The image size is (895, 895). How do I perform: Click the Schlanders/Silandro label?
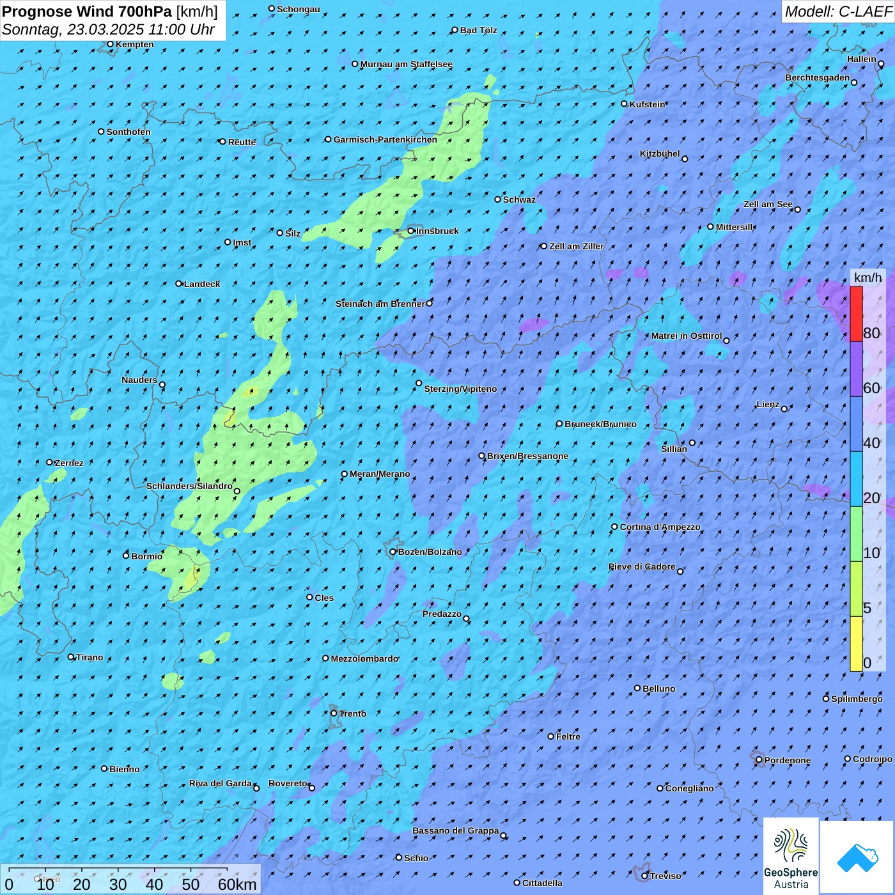coord(189,486)
